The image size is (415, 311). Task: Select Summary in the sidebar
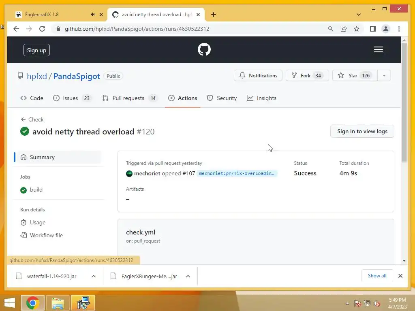click(58, 157)
